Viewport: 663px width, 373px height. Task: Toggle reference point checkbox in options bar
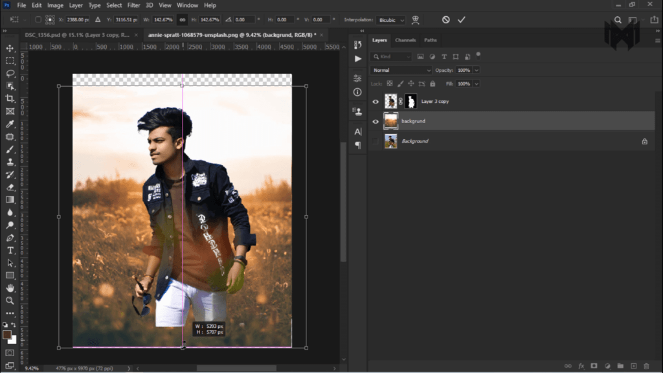point(38,19)
